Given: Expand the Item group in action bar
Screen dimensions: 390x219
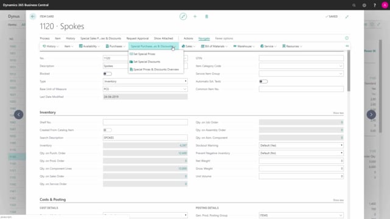Looking at the screenshot, I should (69, 46).
